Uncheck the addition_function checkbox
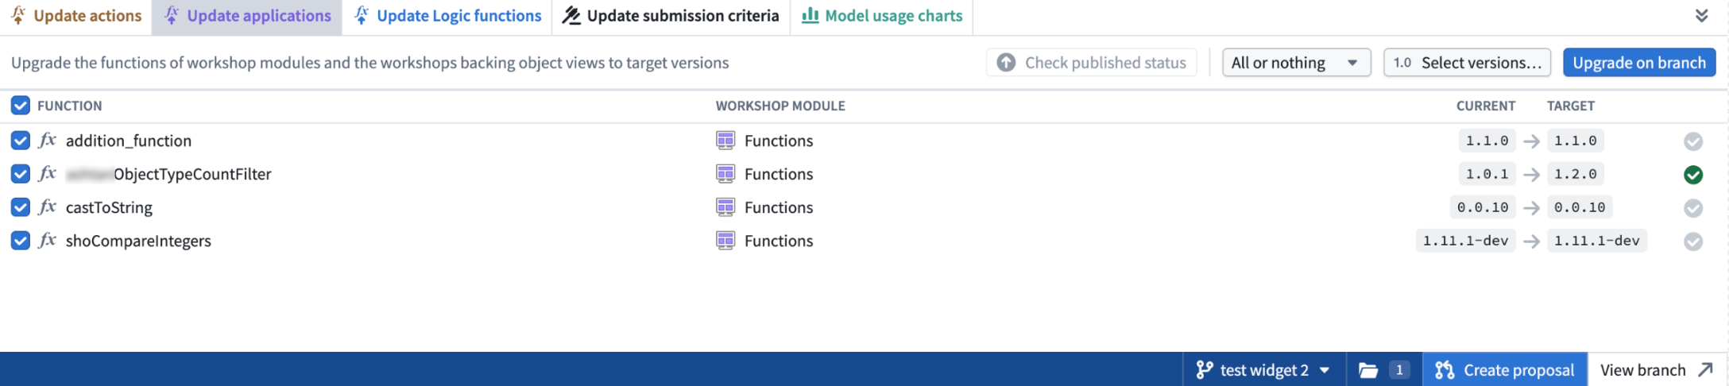The height and width of the screenshot is (386, 1729). (21, 141)
